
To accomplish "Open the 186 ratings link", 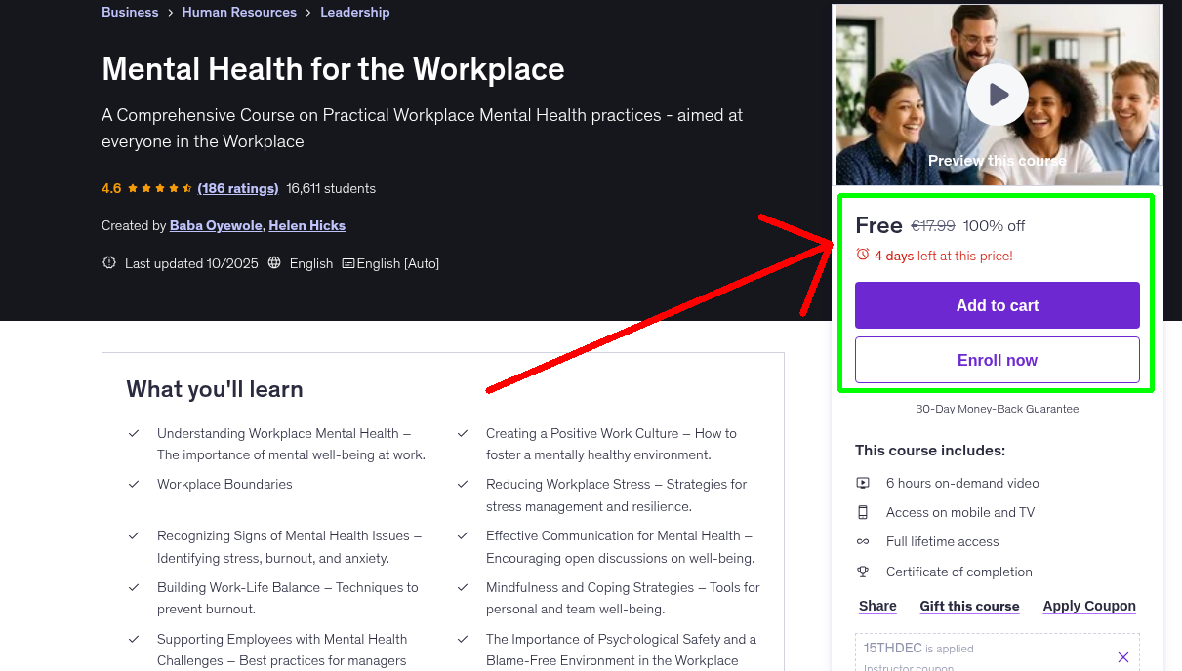I will pos(237,188).
